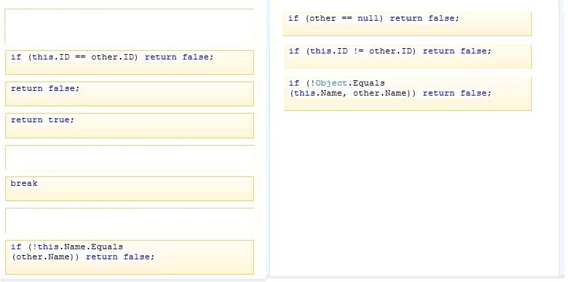Select the 'return true;' code block
Viewport: 568px width, 282px height.
pyautogui.click(x=129, y=126)
